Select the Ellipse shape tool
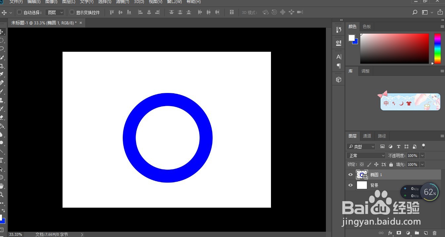This screenshot has height=237, width=445. point(2,177)
